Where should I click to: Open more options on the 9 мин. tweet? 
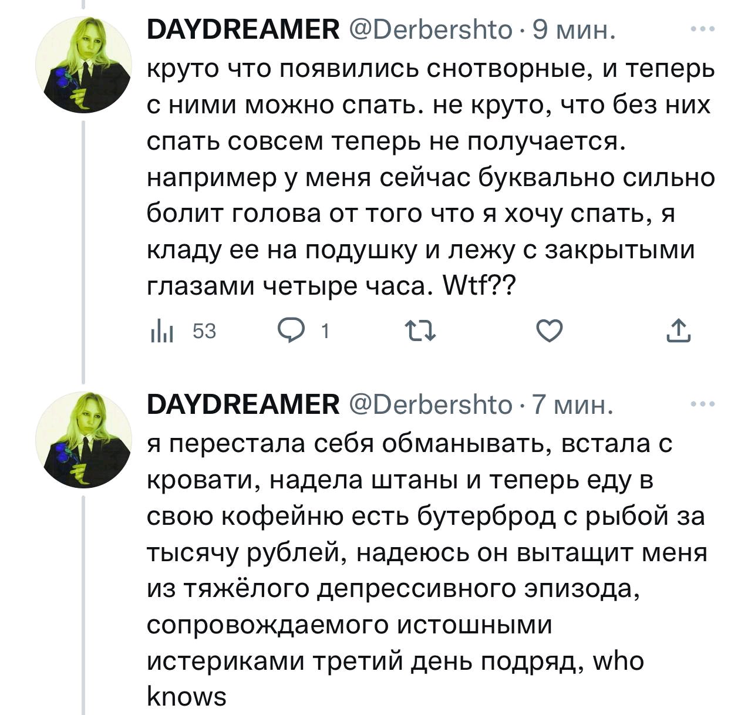702,29
